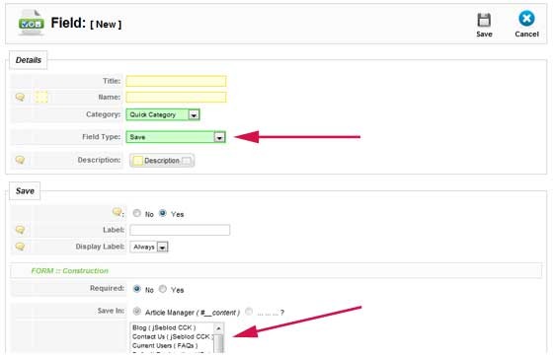
Task: Set Required to No
Action: coord(137,289)
